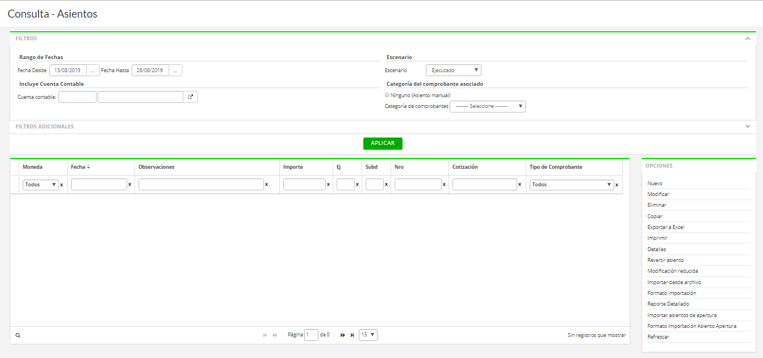The image size is (763, 358).
Task: Click Importar desde archivo option
Action: coord(674,282)
